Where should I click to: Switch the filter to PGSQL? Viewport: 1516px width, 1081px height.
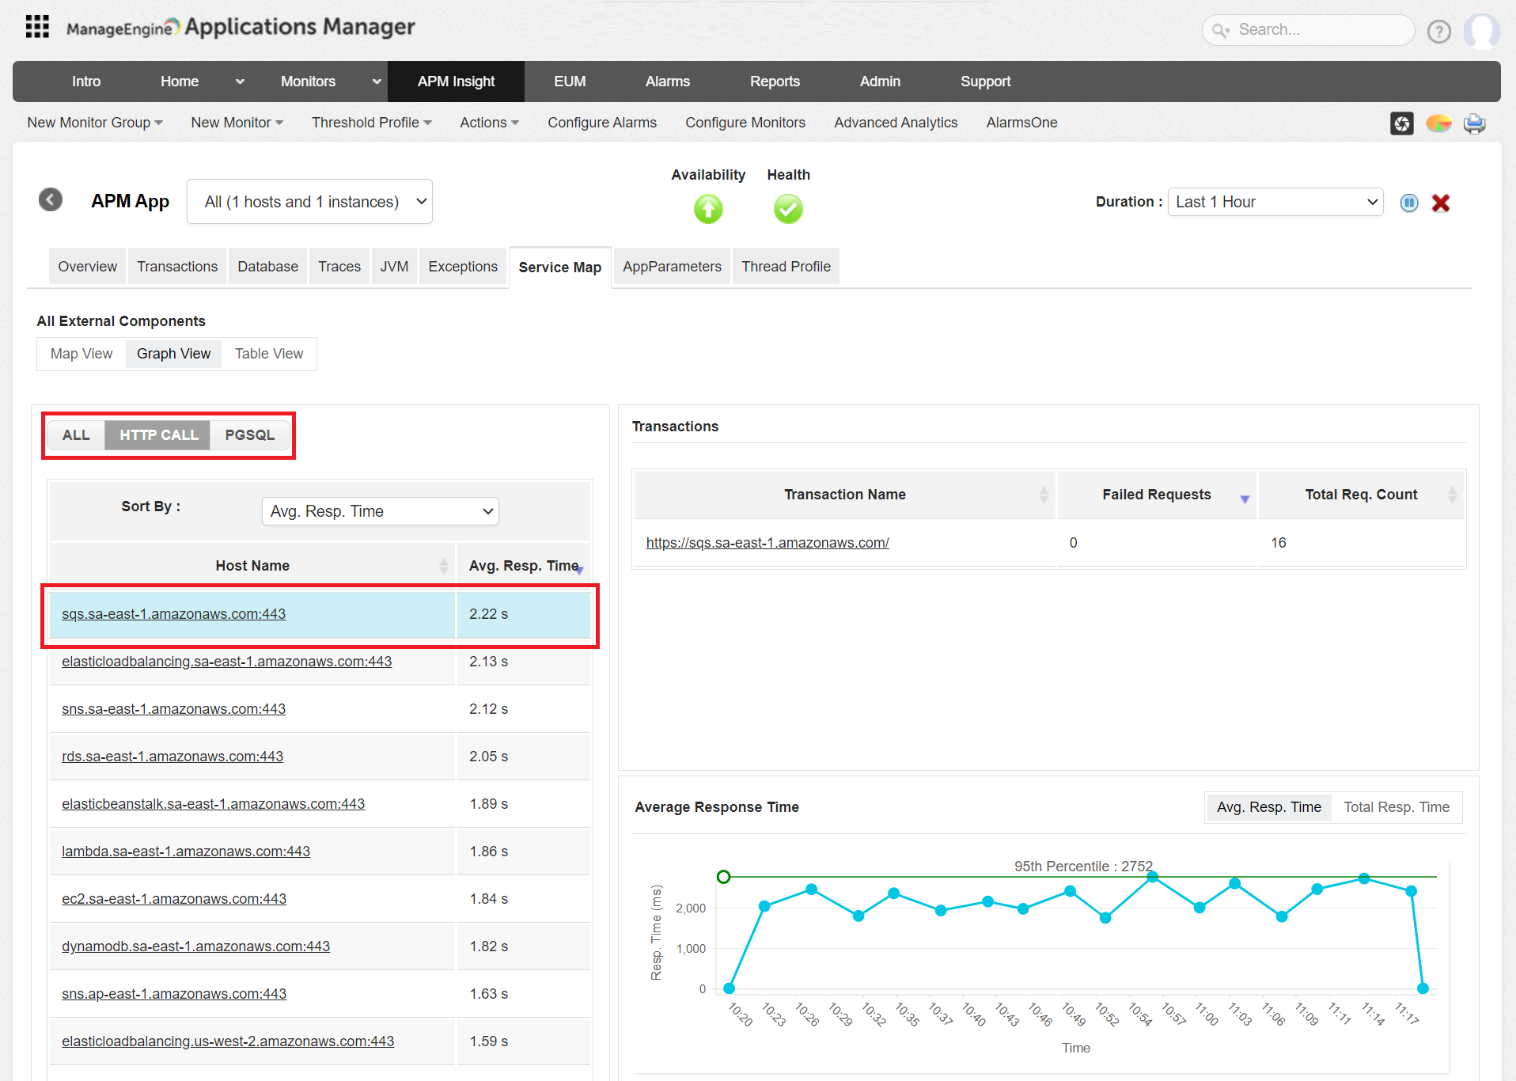coord(249,434)
